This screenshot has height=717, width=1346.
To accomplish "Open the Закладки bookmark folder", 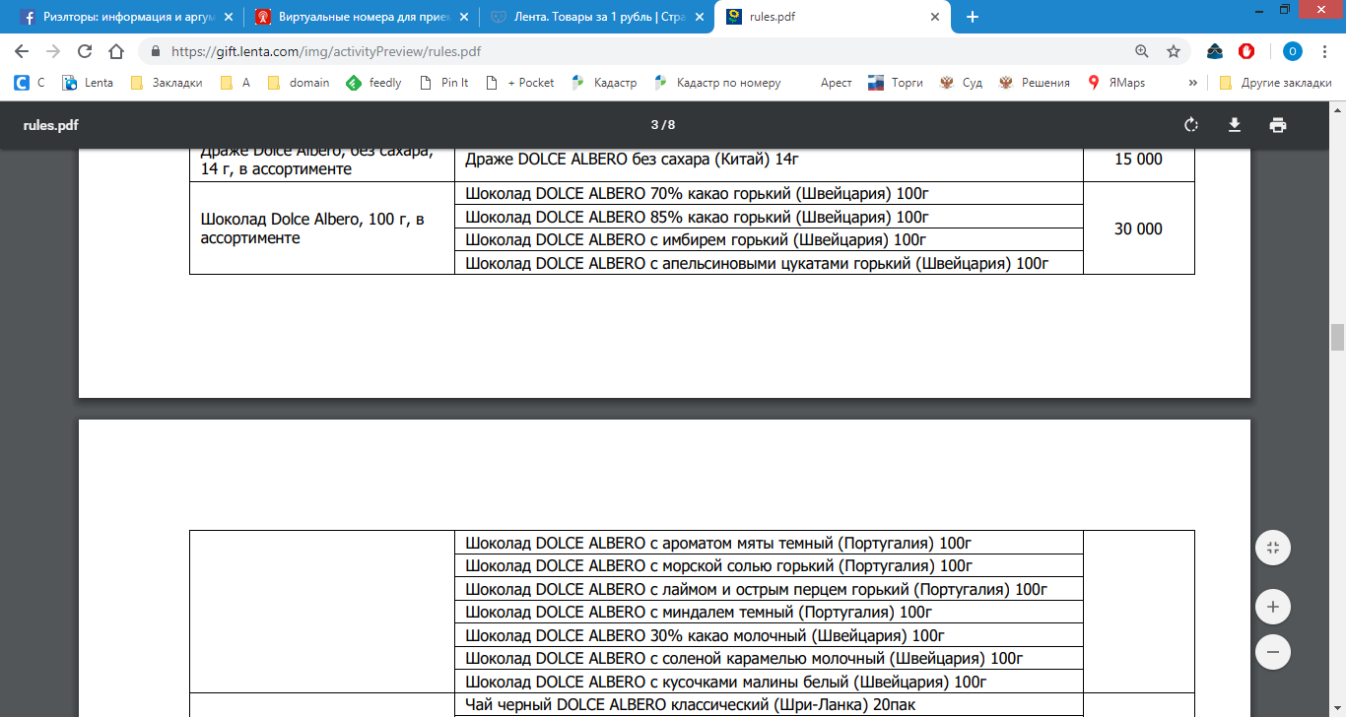I will (167, 83).
